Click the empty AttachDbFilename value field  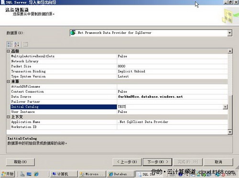pos(173,87)
